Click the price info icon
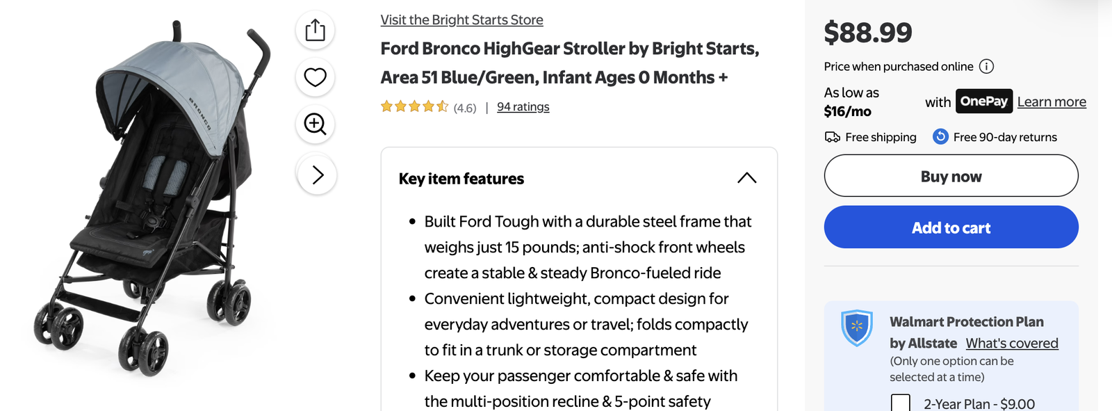1112x411 pixels. coord(986,67)
